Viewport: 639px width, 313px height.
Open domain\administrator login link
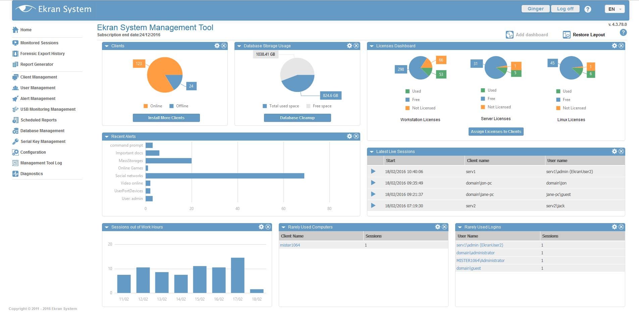coord(475,253)
